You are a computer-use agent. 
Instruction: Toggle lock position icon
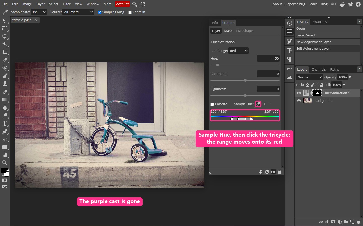[x=317, y=85]
